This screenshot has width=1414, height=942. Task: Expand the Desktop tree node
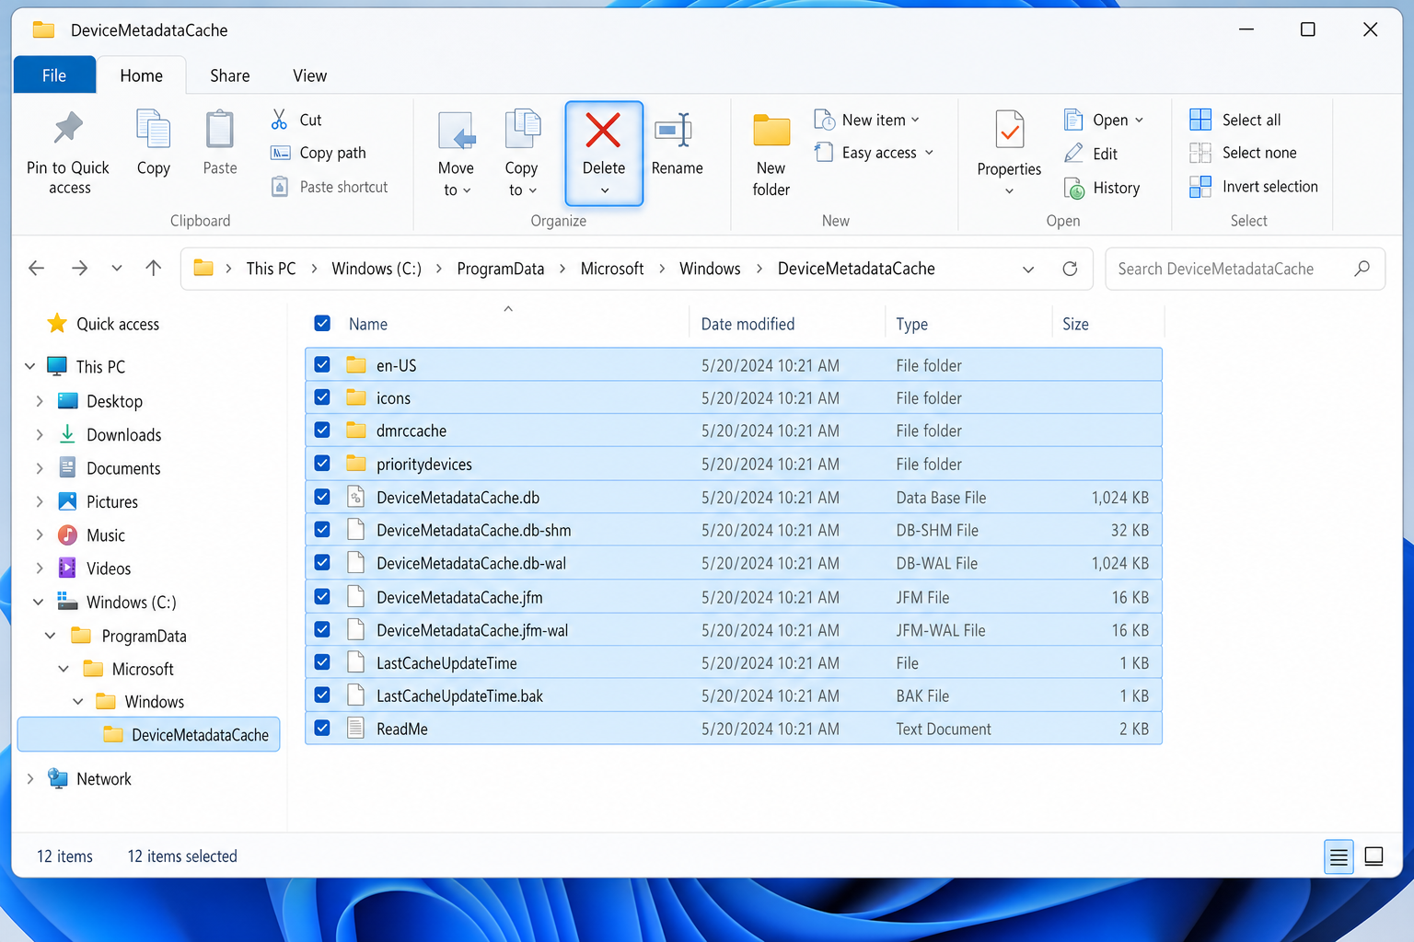click(40, 401)
